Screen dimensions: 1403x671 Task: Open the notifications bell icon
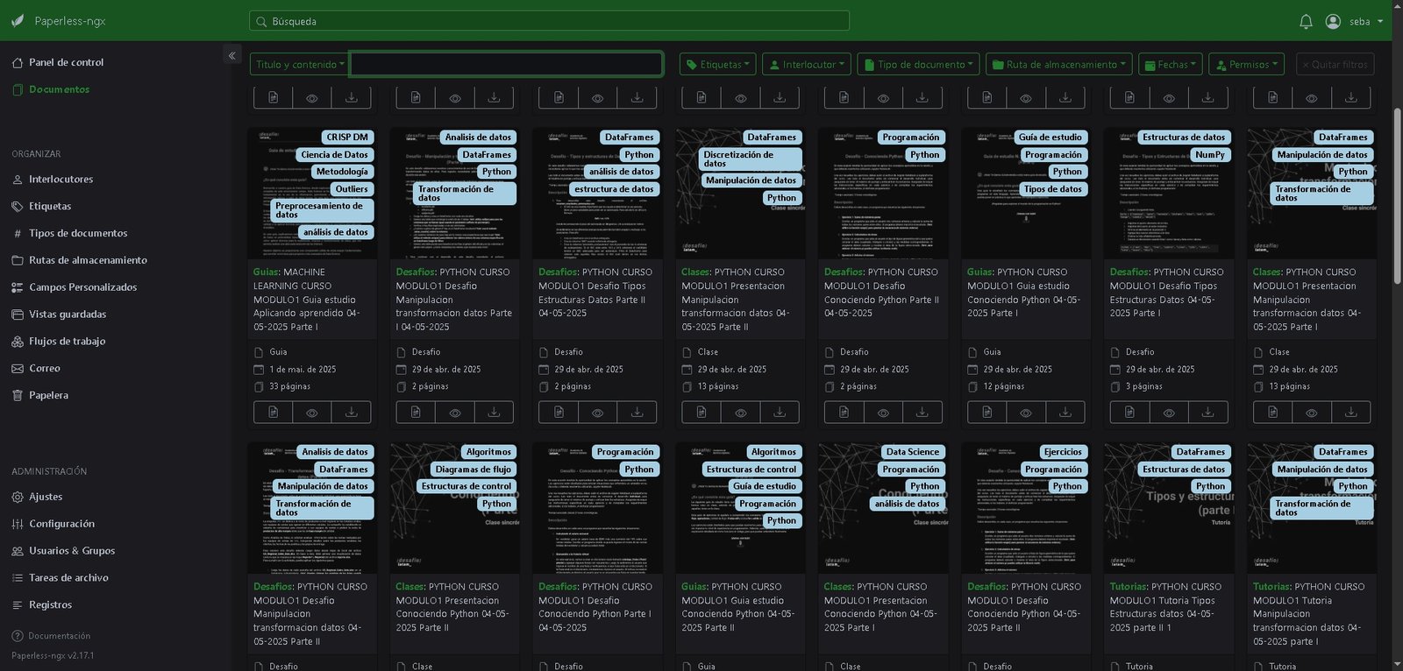[1306, 21]
